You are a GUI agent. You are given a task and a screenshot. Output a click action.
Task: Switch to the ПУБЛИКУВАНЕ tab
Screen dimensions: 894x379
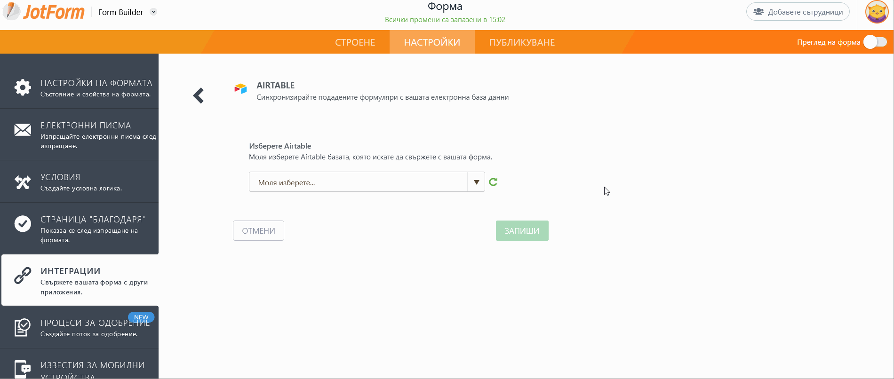[x=522, y=42]
